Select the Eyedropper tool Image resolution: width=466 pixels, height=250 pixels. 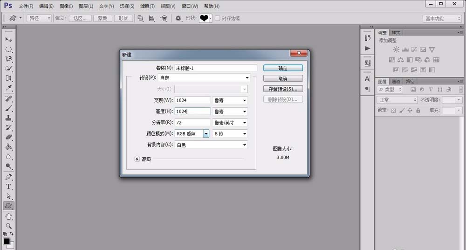tap(8, 88)
